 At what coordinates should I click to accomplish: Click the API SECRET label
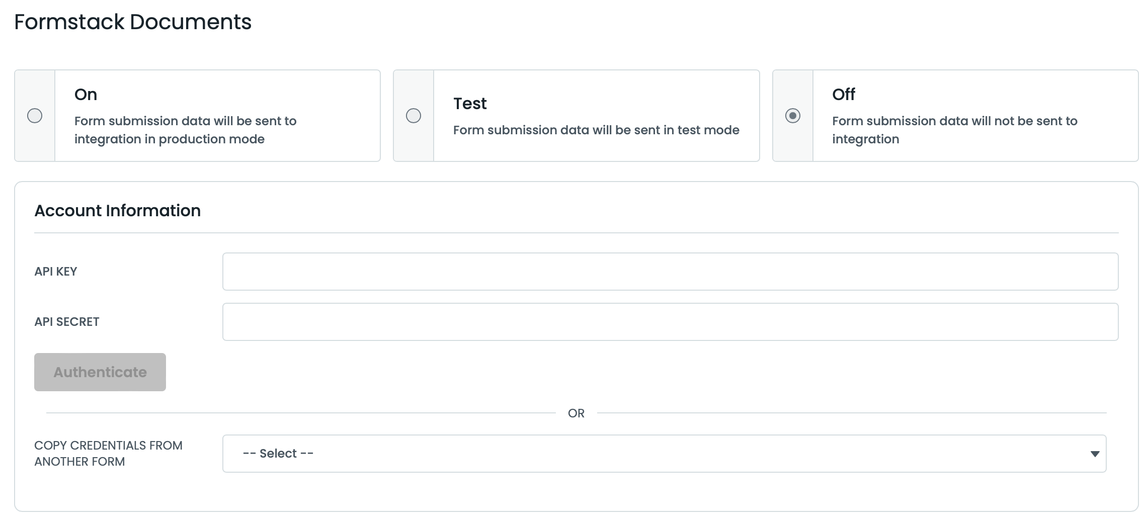point(67,322)
